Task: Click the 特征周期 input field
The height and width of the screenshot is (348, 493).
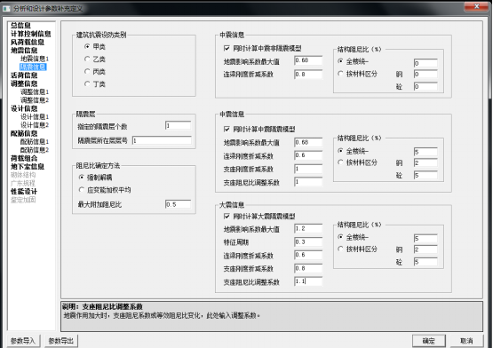Action: point(308,241)
